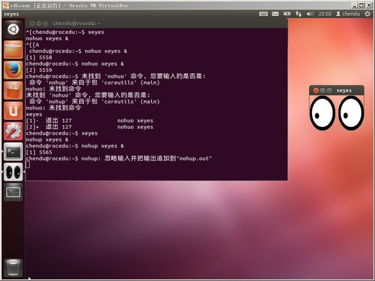The width and height of the screenshot is (375, 281).
Task: Click the terminal title chendu@rocedu: ~
Action: click(x=77, y=24)
